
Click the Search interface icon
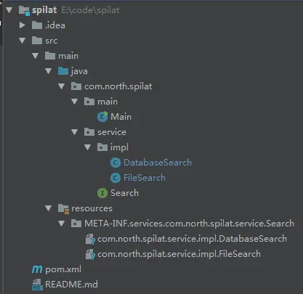pyautogui.click(x=102, y=193)
